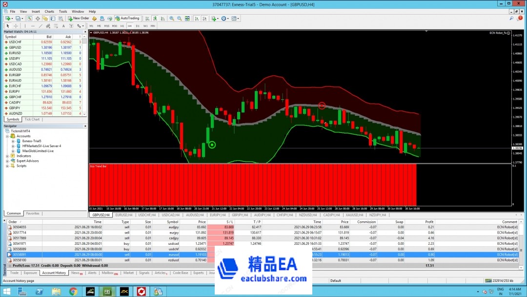527x297 pixels.
Task: Open the Strategy Tester magnifier icon
Action: tap(61, 19)
